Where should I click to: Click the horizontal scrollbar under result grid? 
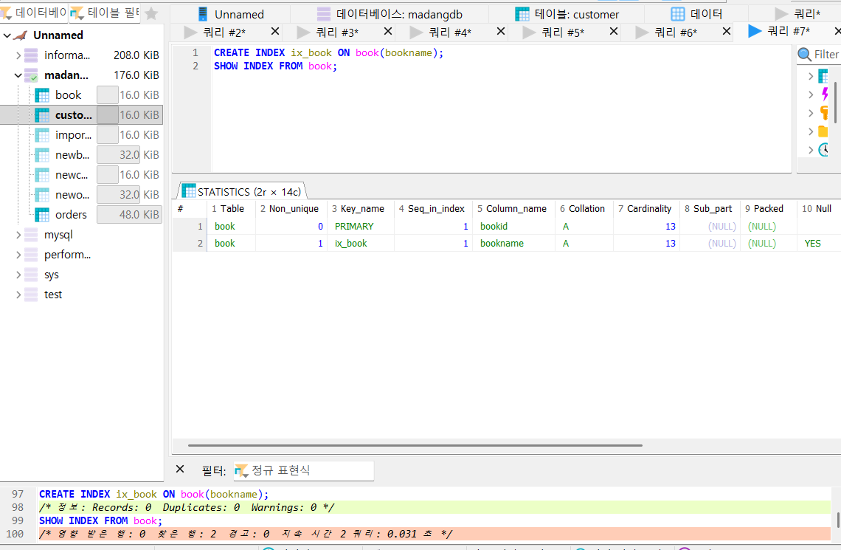415,445
